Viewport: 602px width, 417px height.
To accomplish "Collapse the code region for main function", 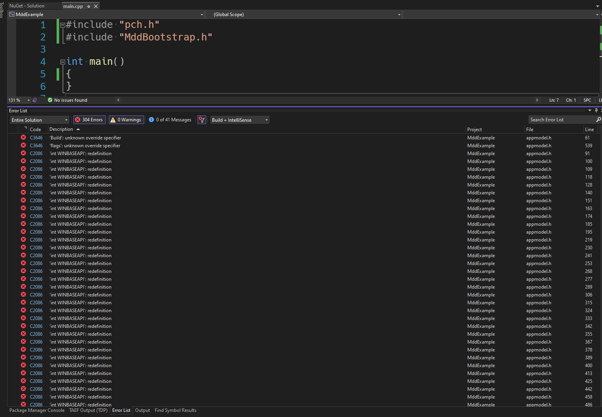I will (62, 62).
